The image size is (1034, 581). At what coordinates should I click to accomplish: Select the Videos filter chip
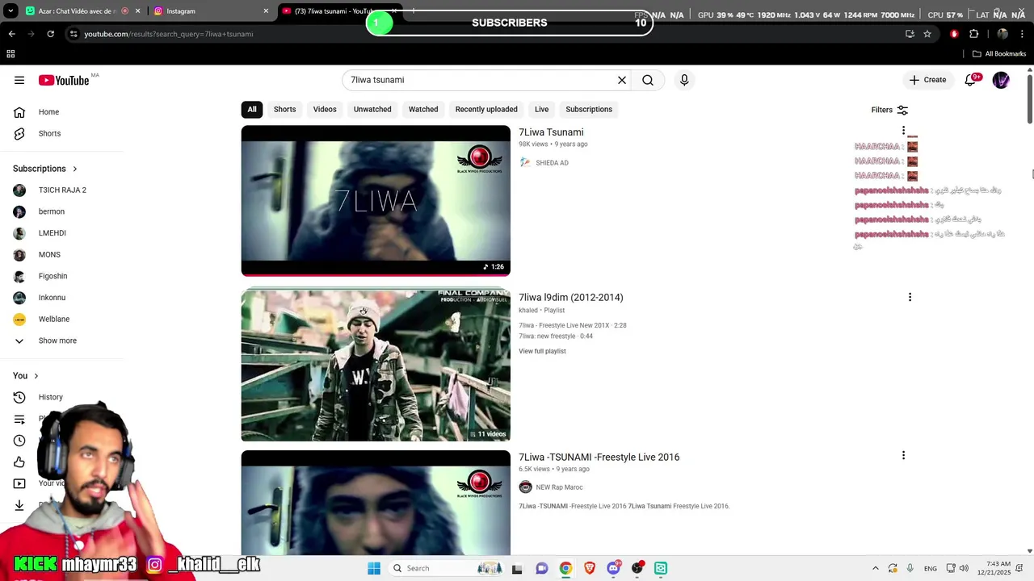pyautogui.click(x=325, y=109)
